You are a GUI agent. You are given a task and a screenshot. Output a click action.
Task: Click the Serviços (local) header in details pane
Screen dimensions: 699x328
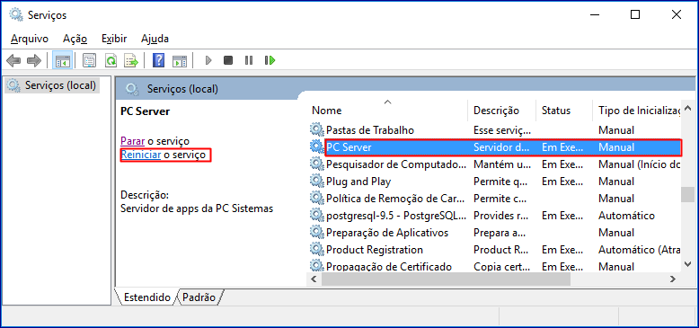pyautogui.click(x=182, y=89)
